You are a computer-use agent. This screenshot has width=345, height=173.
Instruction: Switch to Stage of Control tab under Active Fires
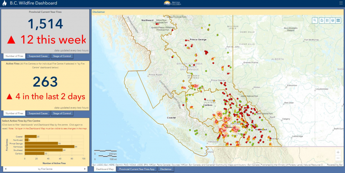tap(62, 113)
